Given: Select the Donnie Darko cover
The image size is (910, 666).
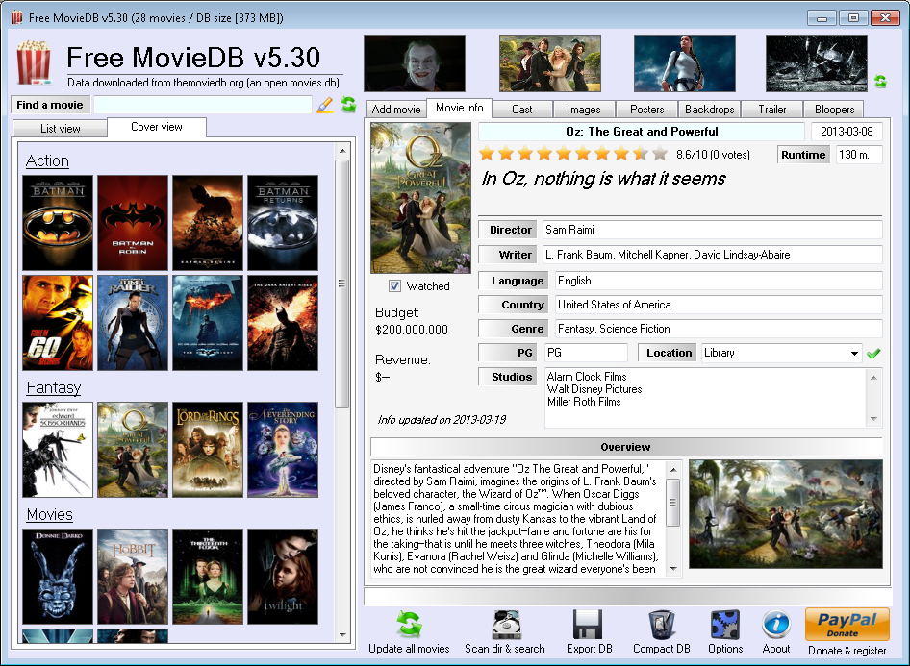Looking at the screenshot, I should 58,577.
